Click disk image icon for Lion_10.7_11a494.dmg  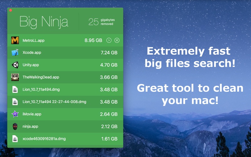15,89
